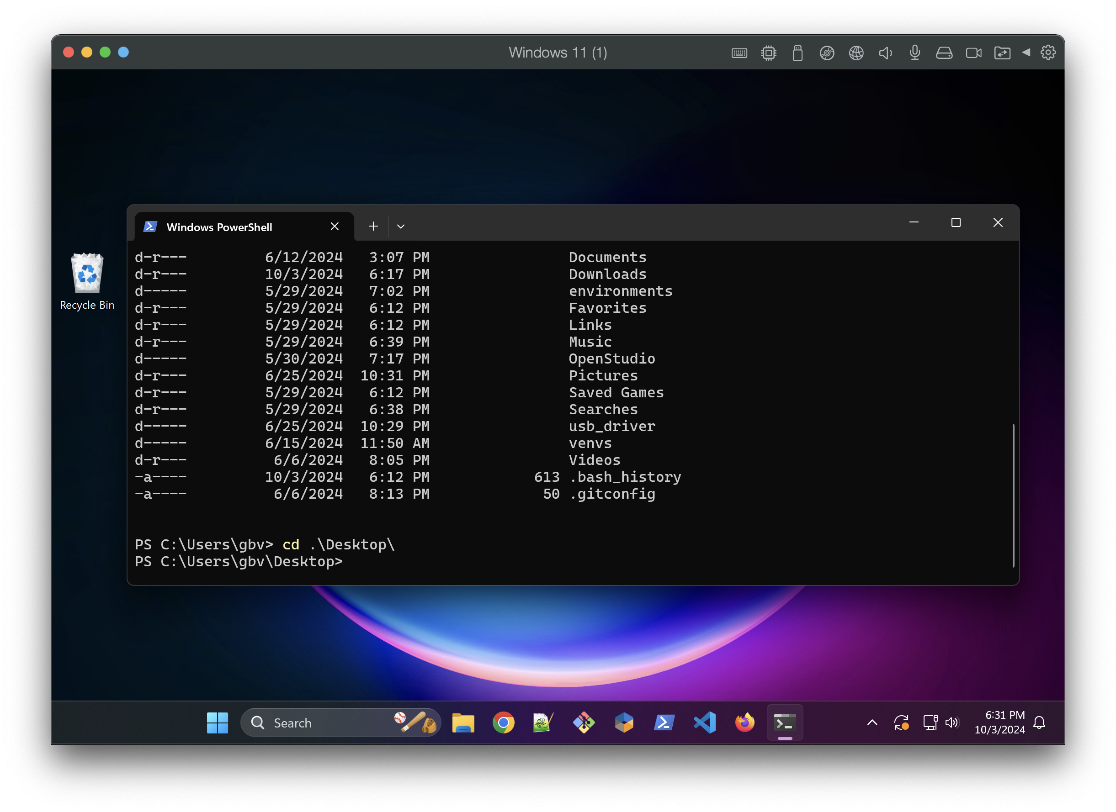This screenshot has height=812, width=1116.
Task: Toggle the VM camera icon
Action: pos(973,53)
